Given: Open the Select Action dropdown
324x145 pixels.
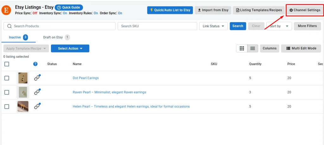Looking at the screenshot, I should [70, 48].
